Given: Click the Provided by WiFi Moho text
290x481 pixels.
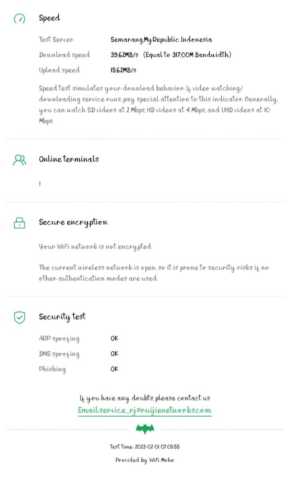Looking at the screenshot, I should coord(145,460).
